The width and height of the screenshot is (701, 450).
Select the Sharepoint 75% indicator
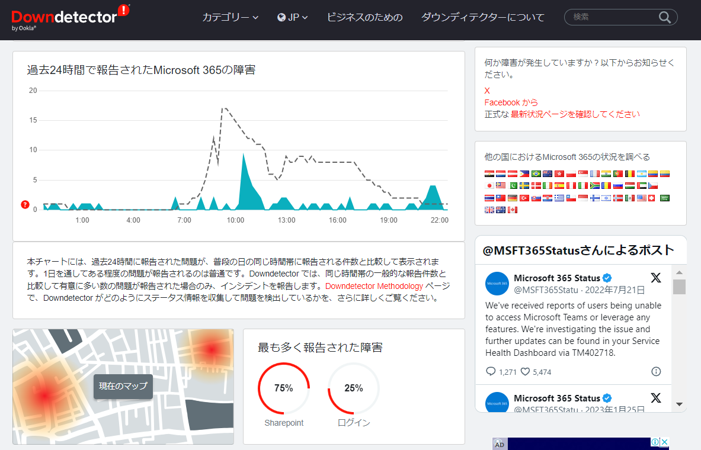tap(283, 395)
